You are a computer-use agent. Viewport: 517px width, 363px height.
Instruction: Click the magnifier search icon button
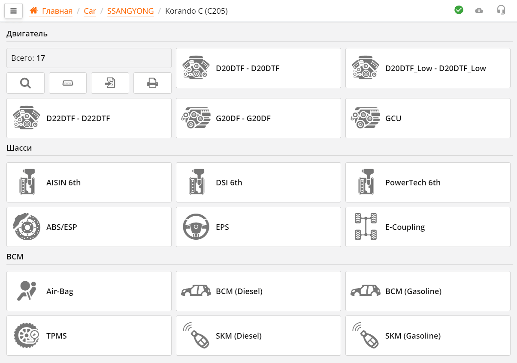(25, 83)
